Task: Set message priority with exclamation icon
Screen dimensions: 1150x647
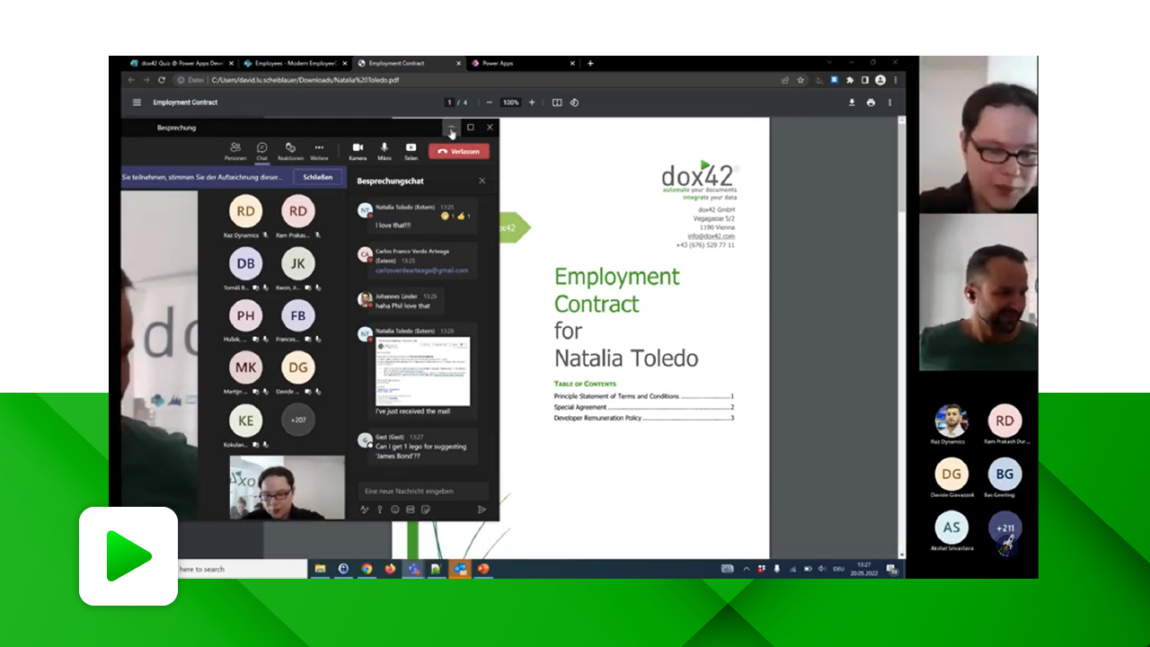Action: pyautogui.click(x=380, y=510)
